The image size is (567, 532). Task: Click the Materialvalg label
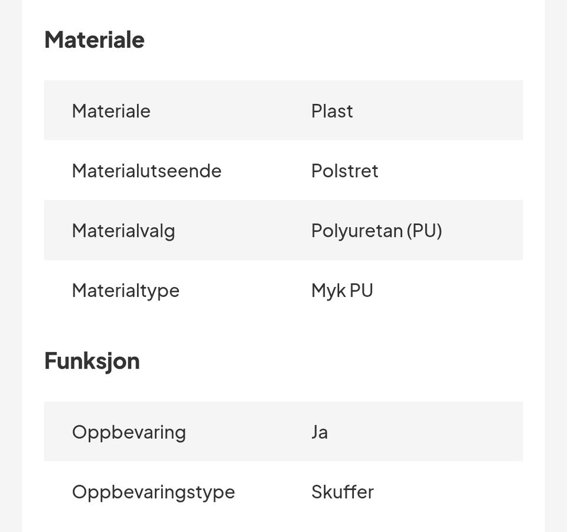(x=123, y=230)
